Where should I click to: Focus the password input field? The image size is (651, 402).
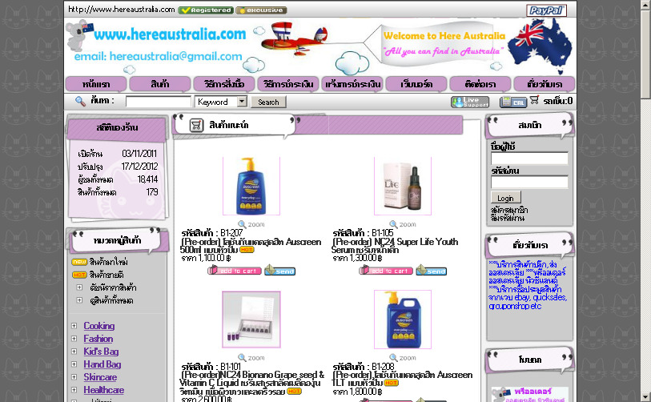(529, 182)
